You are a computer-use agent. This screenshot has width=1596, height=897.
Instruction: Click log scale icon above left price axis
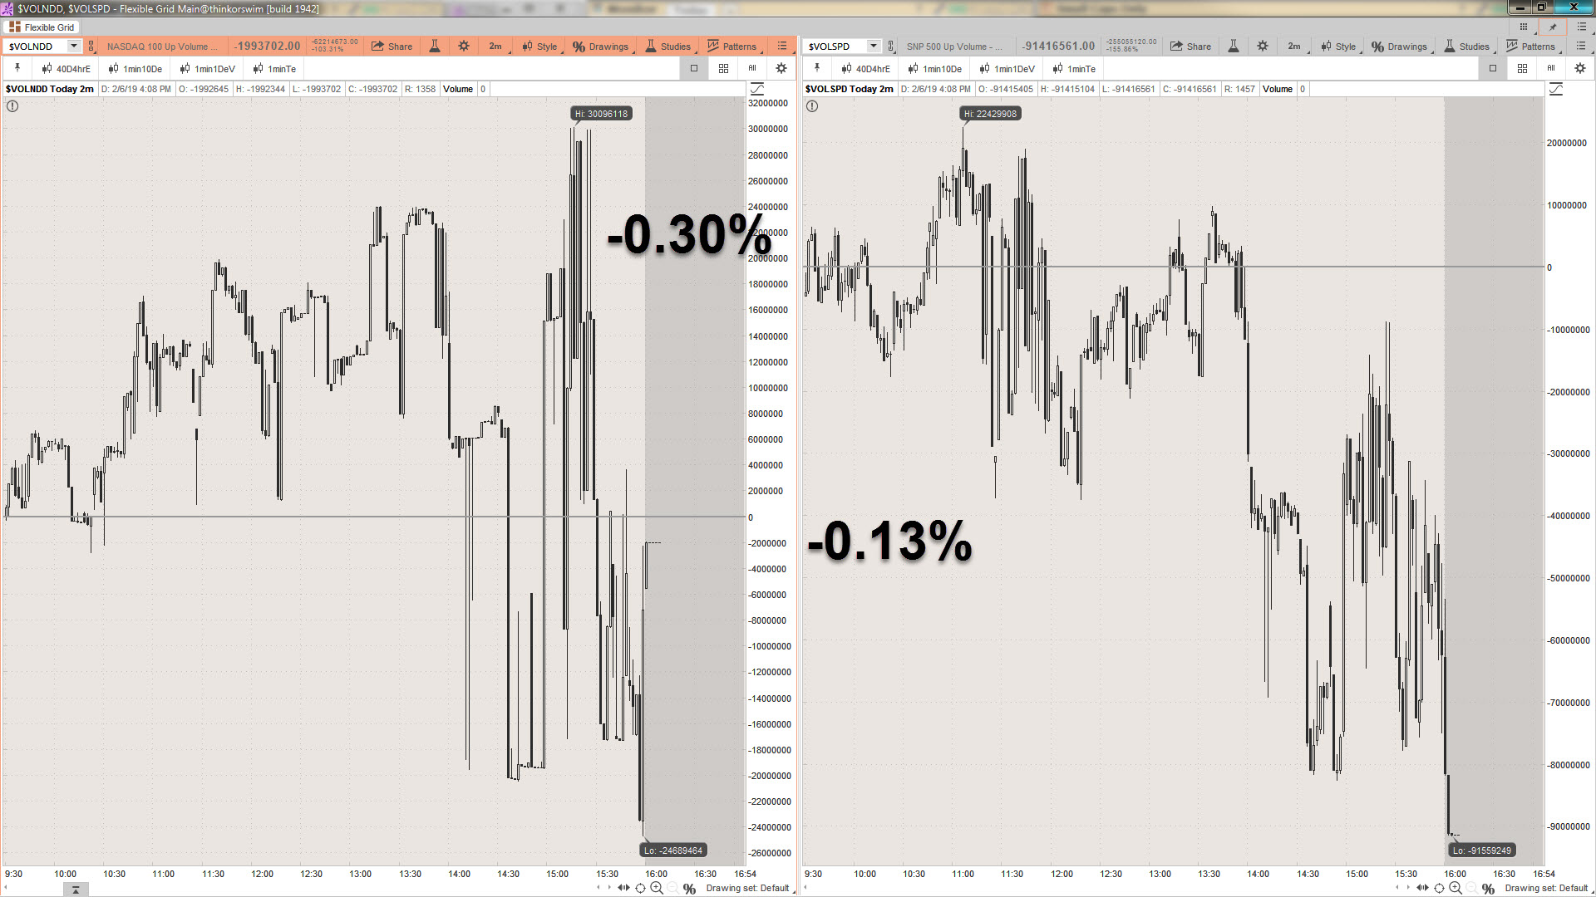tap(757, 89)
